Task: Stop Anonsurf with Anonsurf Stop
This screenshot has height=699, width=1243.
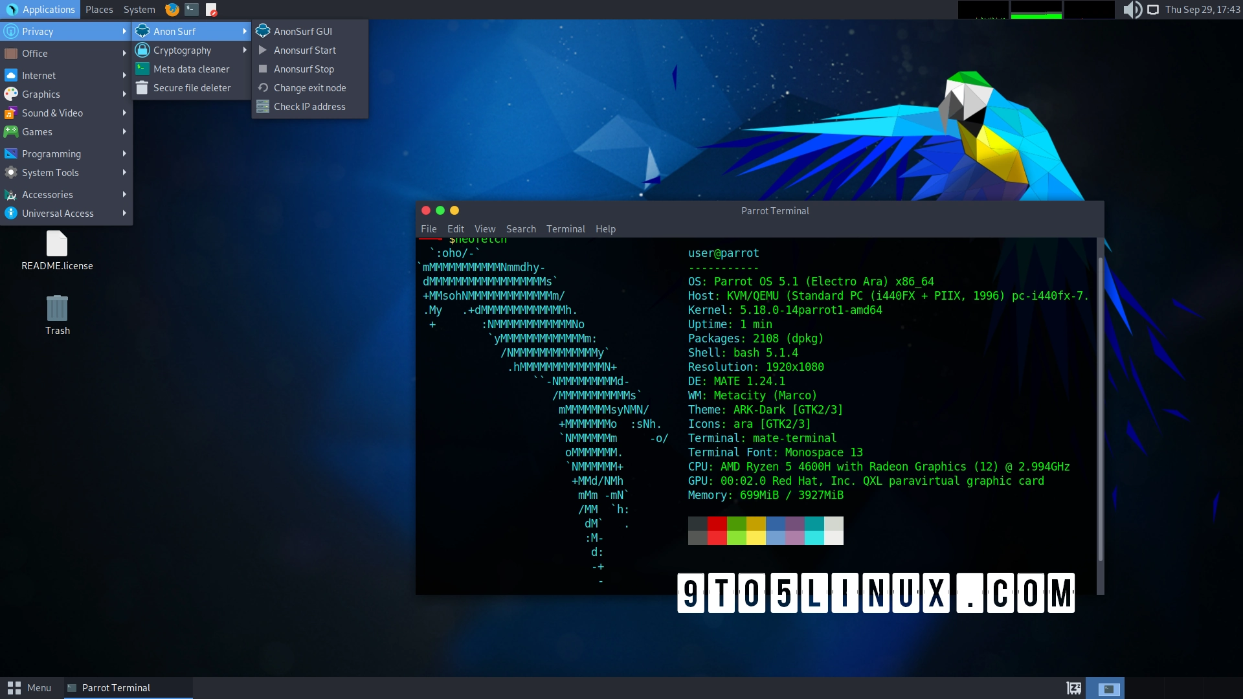Action: (304, 69)
